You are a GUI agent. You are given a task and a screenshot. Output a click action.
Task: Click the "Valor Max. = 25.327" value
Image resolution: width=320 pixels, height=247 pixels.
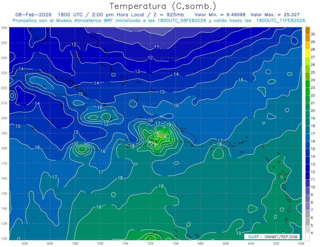(x=275, y=15)
